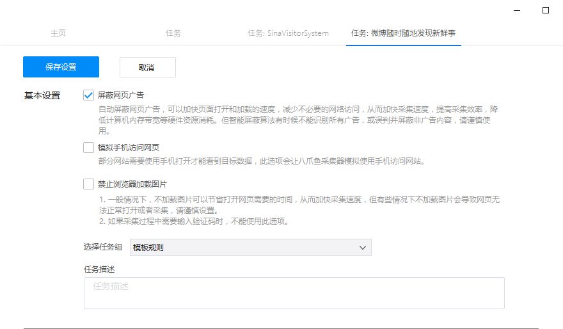Open the 任务 tab
This screenshot has width=563, height=329.
173,33
